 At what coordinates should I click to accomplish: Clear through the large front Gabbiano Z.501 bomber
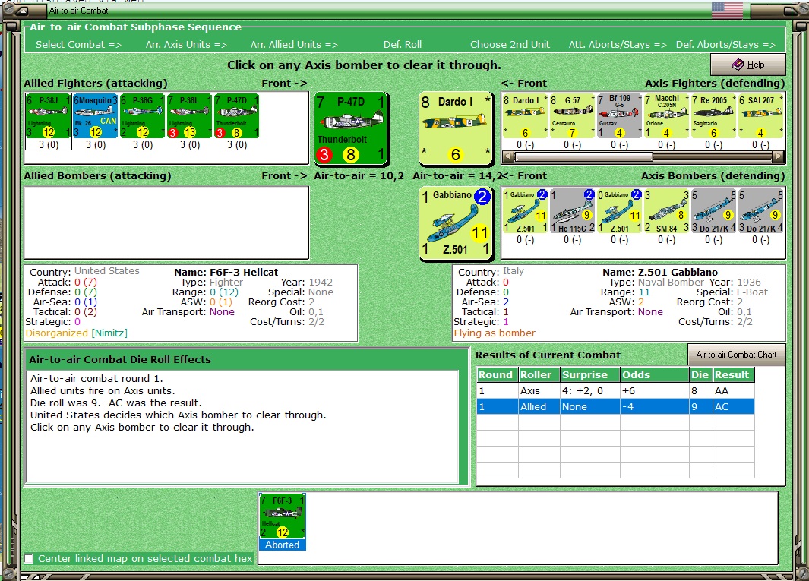point(455,223)
